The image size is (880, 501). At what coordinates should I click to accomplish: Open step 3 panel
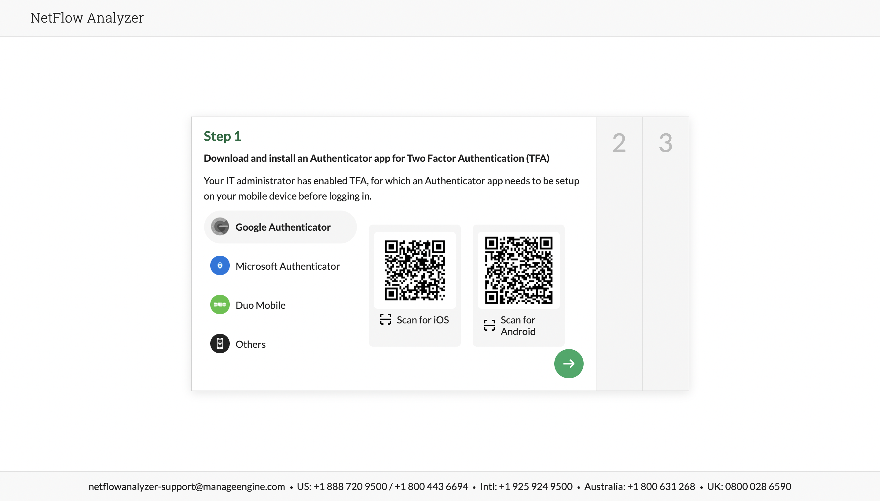tap(665, 143)
